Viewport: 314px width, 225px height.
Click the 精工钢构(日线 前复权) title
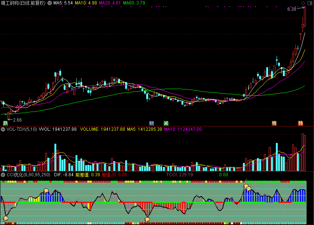[x=24, y=3]
